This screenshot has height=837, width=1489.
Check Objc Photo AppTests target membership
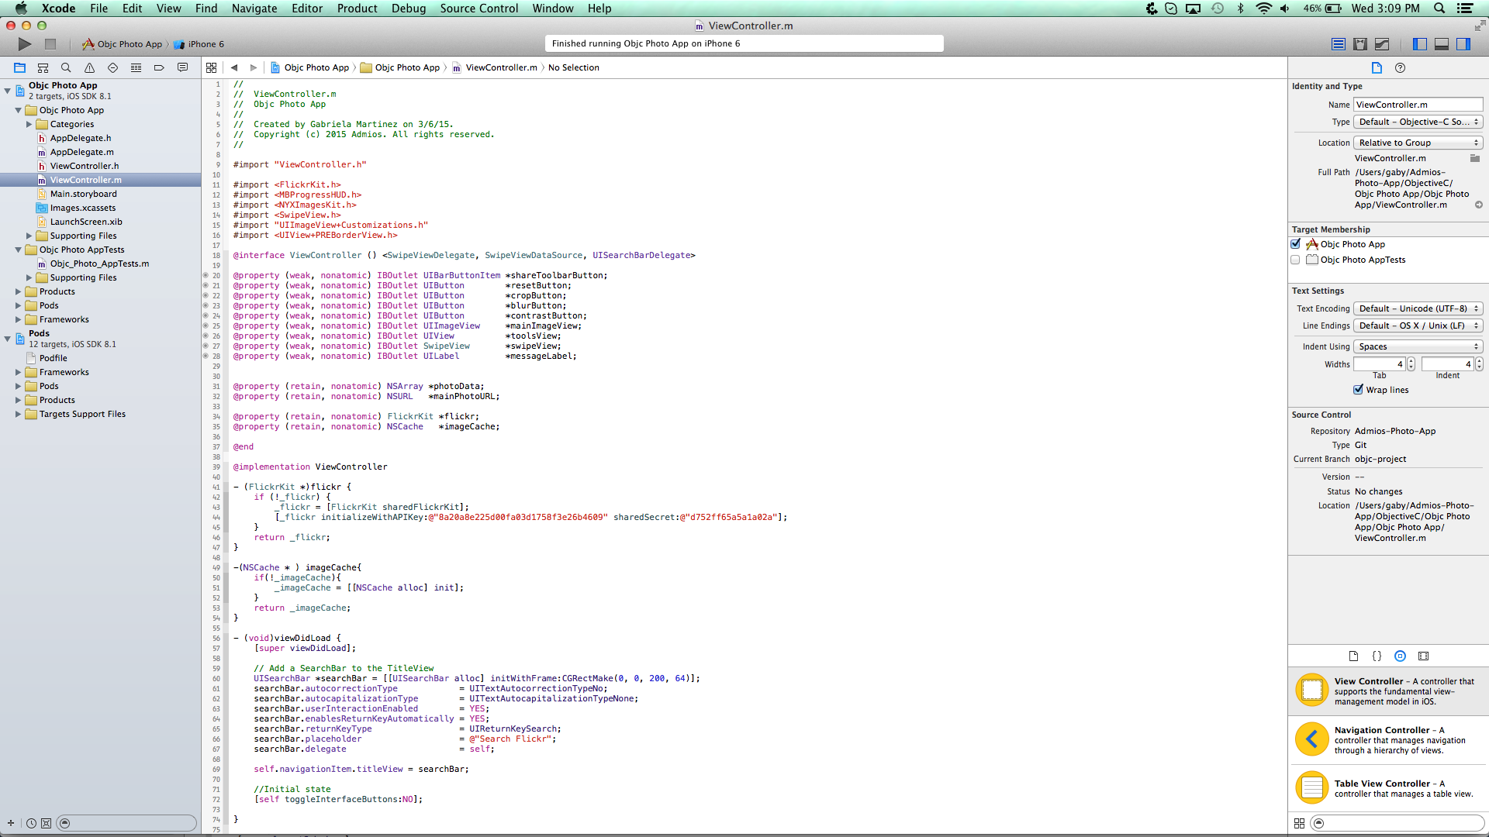pyautogui.click(x=1295, y=260)
